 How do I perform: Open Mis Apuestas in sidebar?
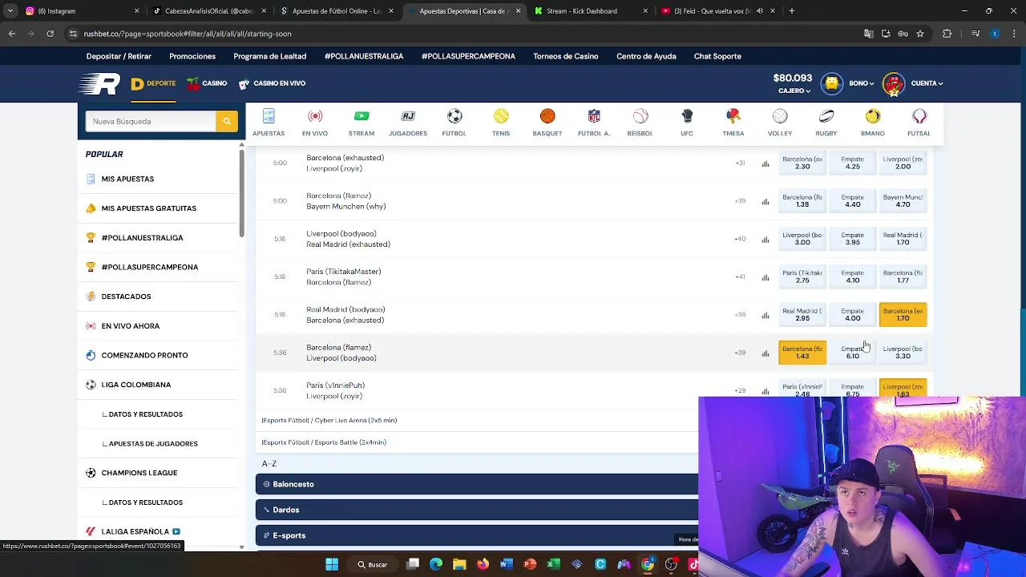127,179
